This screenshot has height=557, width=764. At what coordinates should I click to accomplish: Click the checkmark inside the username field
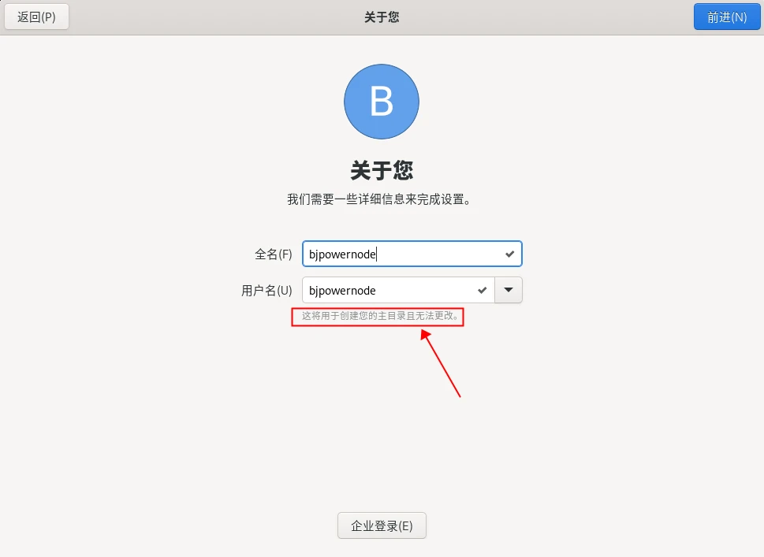click(x=482, y=290)
